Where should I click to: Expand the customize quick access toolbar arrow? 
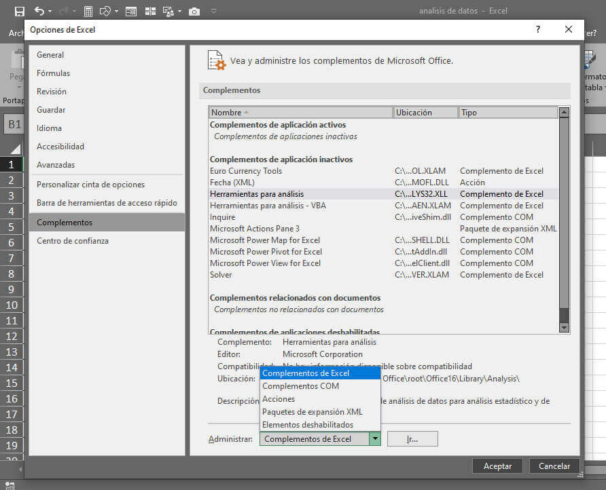(214, 11)
